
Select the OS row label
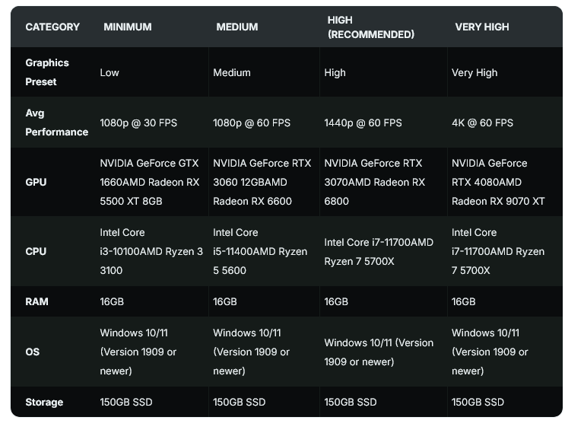(x=33, y=352)
